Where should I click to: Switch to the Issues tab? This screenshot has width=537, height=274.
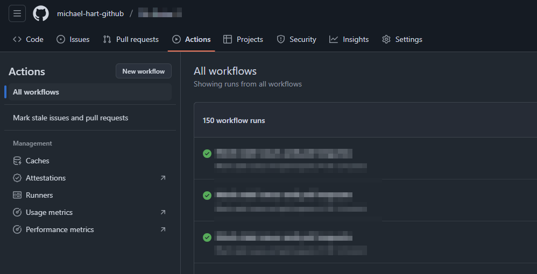pos(73,39)
